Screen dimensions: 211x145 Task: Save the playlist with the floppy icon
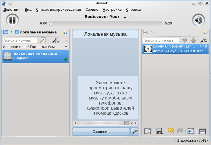pyautogui.click(x=160, y=131)
